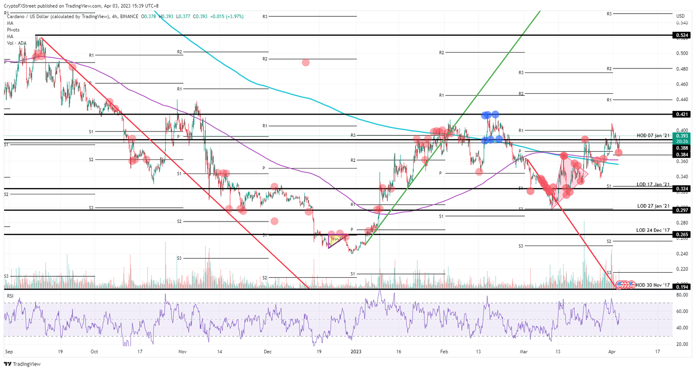Click the LOD 24 Dec '17 level label

tap(652, 230)
